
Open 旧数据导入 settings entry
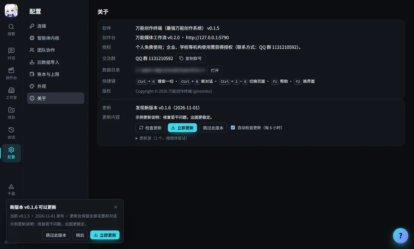[55, 62]
